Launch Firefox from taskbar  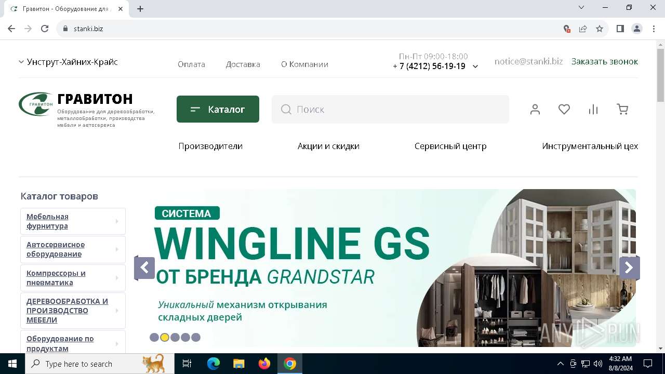coord(264,364)
